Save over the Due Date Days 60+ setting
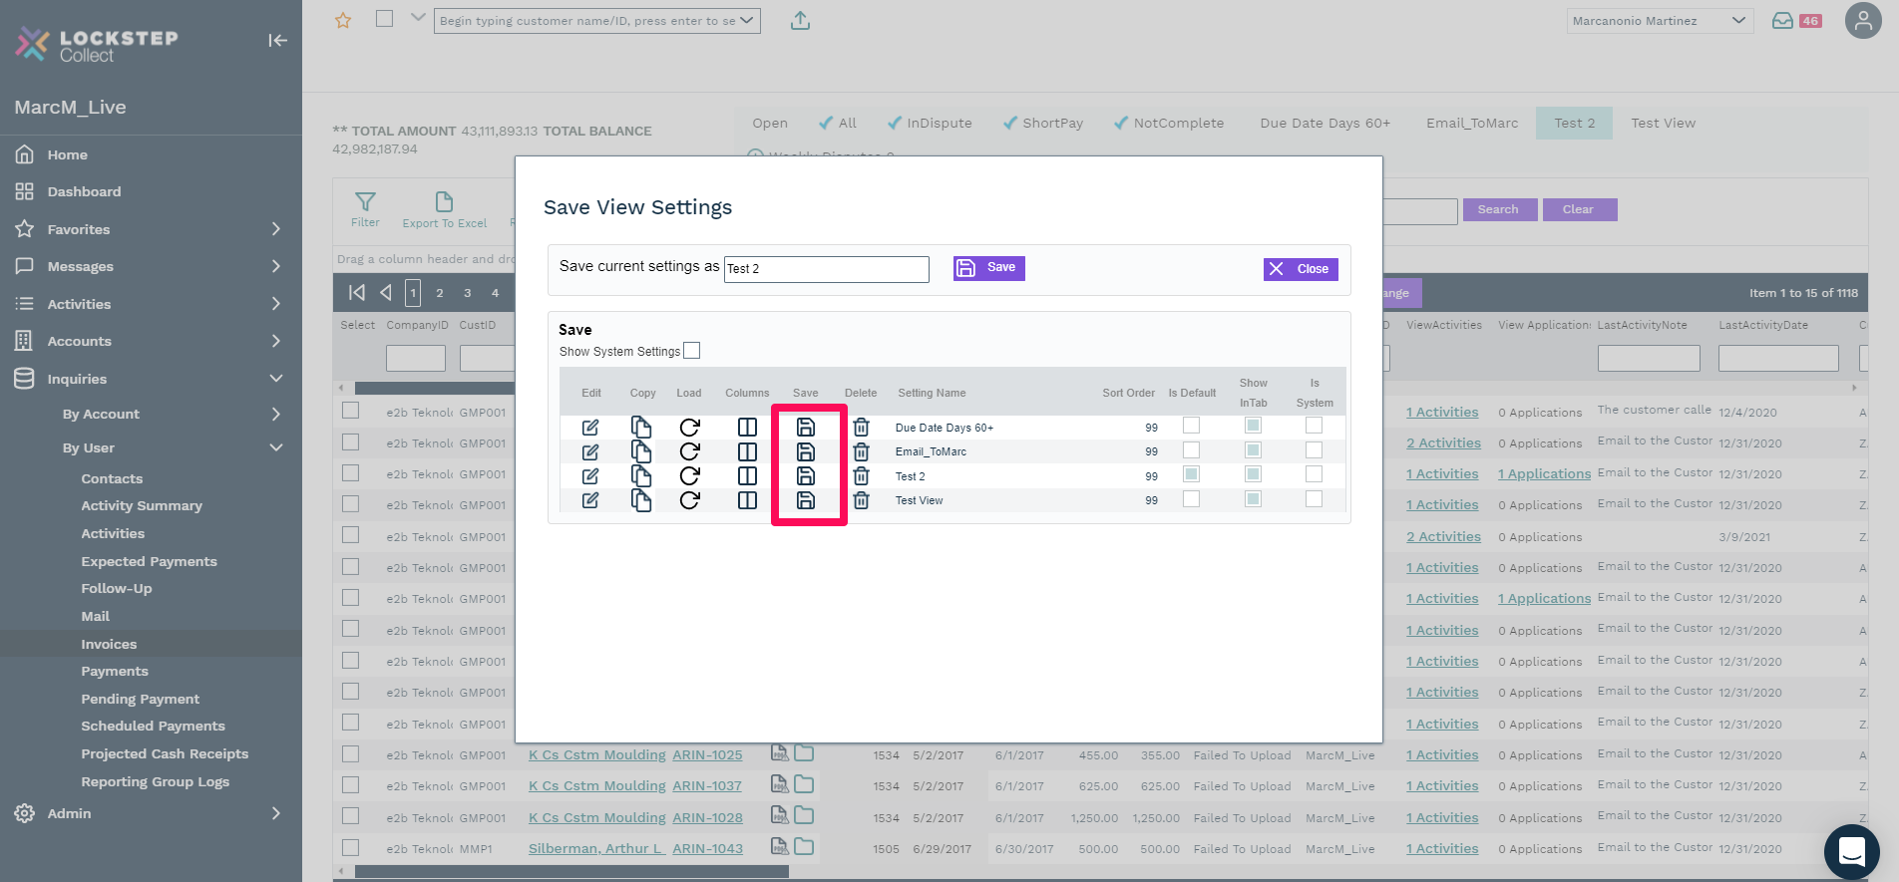 806,428
